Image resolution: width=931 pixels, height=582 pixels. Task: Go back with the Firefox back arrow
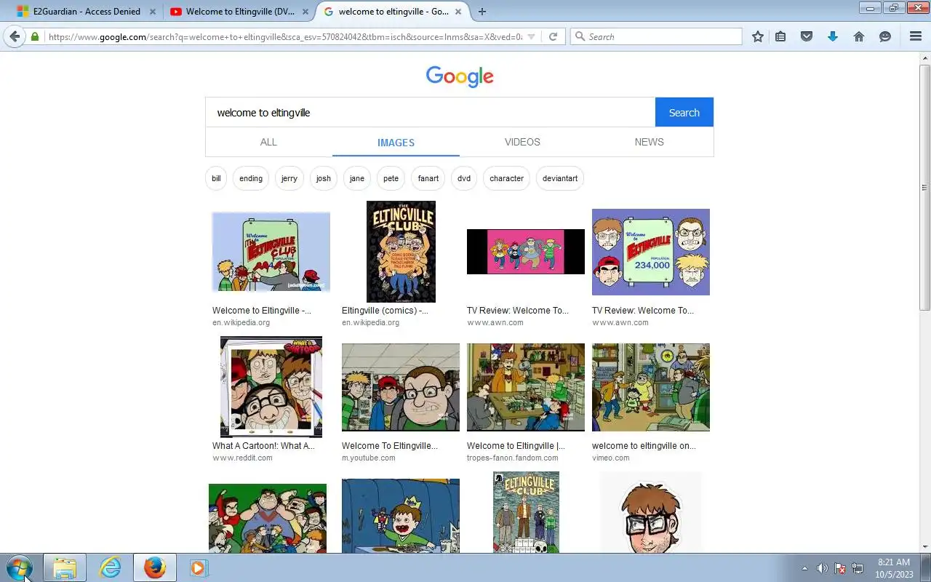point(15,36)
